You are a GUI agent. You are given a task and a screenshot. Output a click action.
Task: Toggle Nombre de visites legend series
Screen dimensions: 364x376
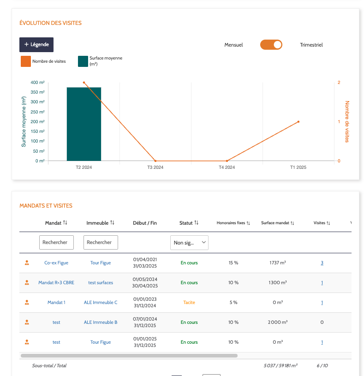click(x=26, y=61)
